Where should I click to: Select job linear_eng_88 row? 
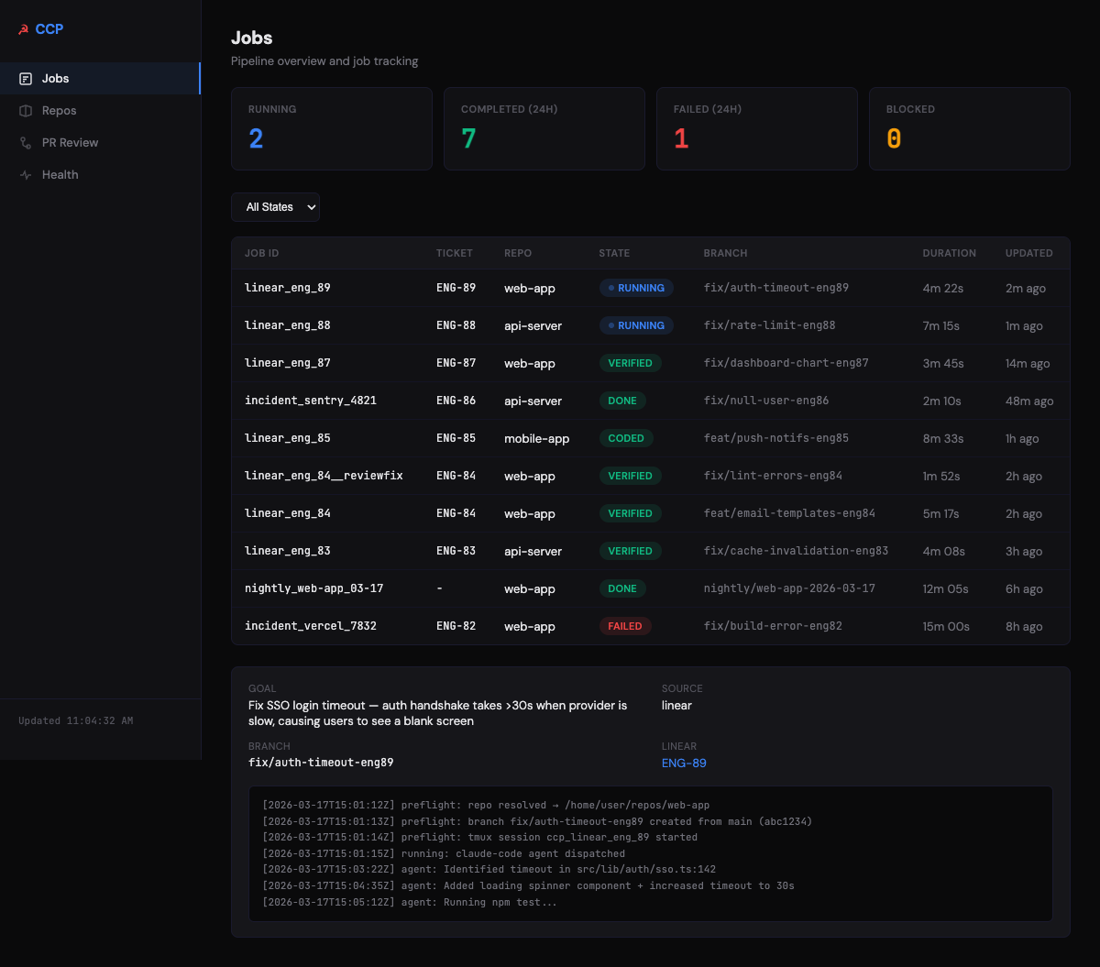[651, 325]
